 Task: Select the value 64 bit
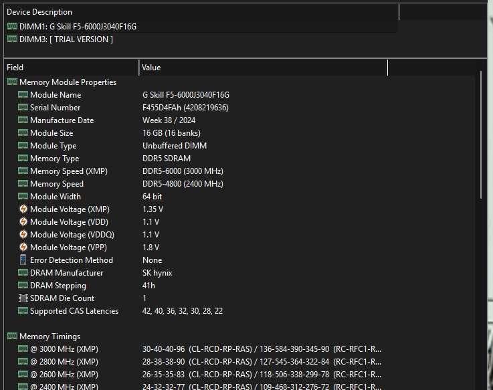[x=152, y=197]
